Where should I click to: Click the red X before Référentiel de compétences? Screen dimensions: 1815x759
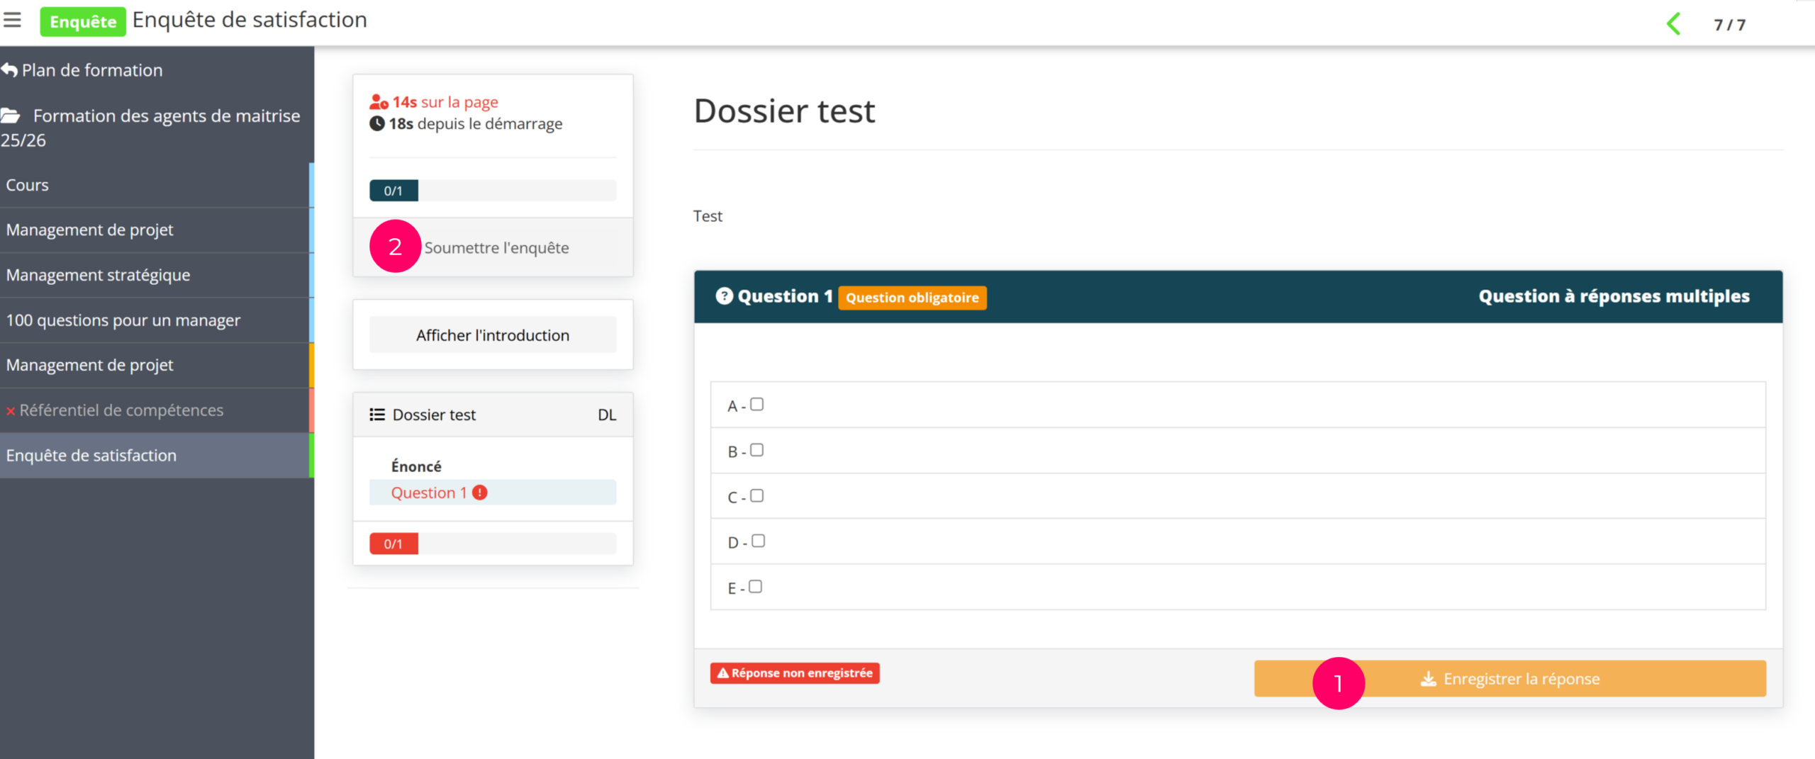[11, 411]
